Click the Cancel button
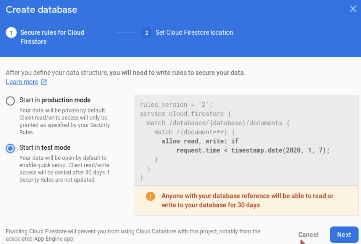Image resolution: width=361 pixels, height=244 pixels. (308, 234)
